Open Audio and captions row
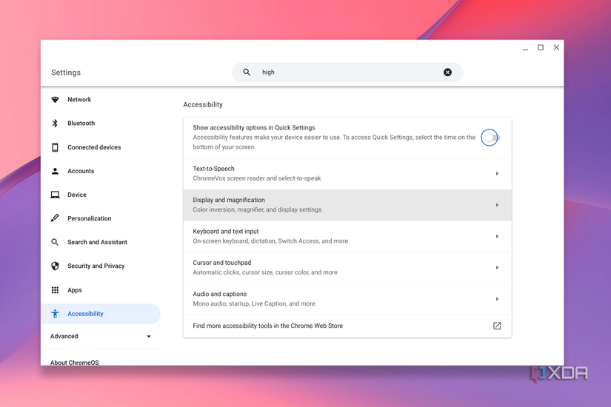This screenshot has height=407, width=611. (347, 299)
